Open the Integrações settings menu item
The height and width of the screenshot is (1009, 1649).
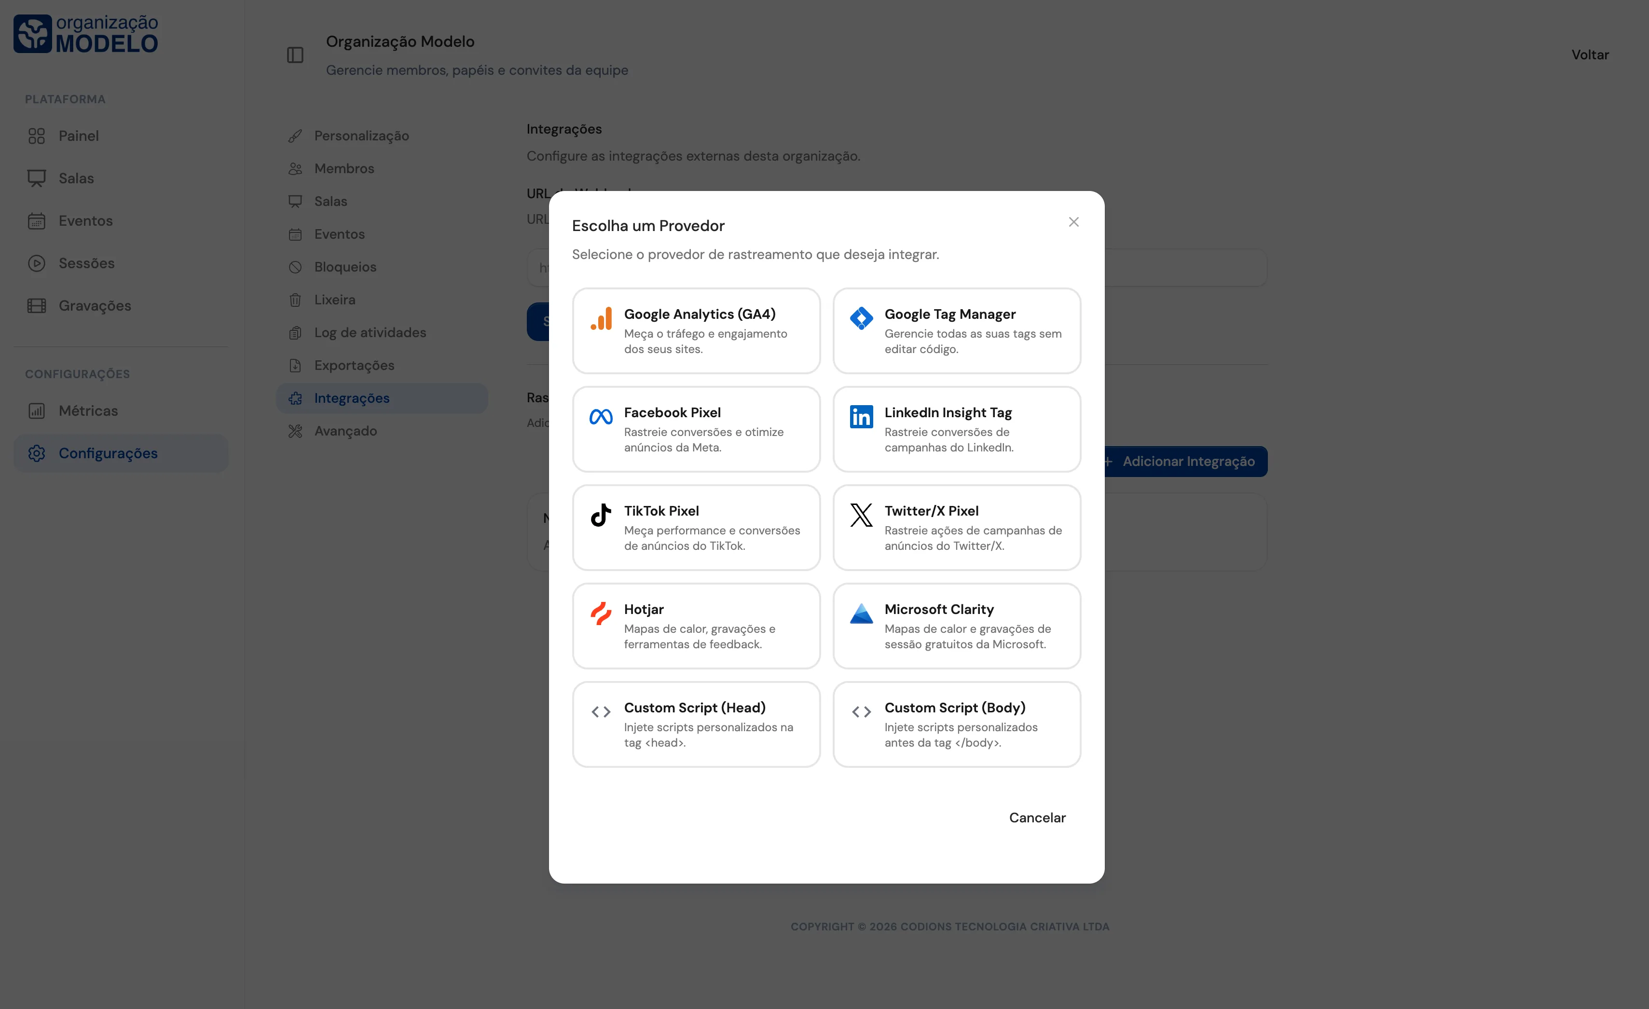351,398
